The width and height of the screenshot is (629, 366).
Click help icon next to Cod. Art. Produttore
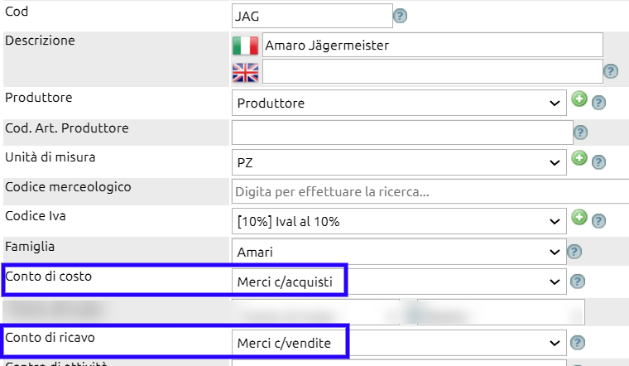pos(580,132)
